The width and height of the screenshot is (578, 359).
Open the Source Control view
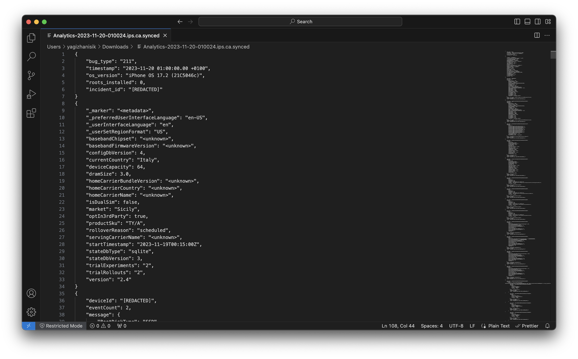[31, 75]
